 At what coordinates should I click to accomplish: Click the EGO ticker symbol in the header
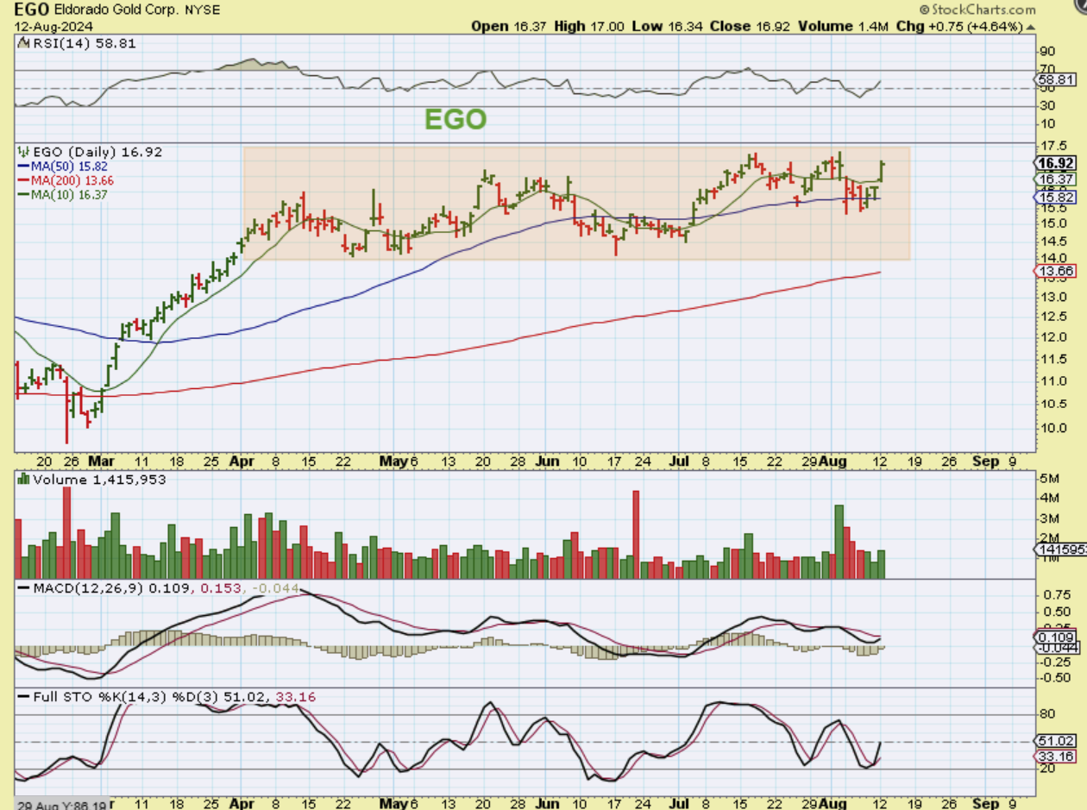pos(32,9)
